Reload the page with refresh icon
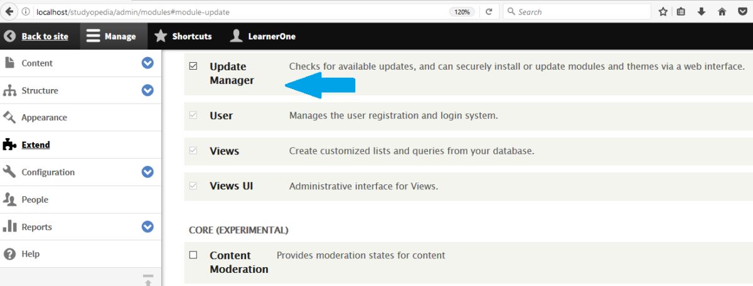Screen dimensions: 753x286 [489, 11]
